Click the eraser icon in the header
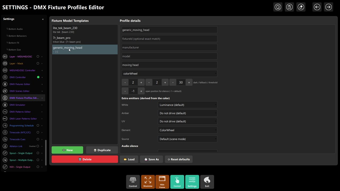Image resolution: width=340 pixels, height=191 pixels. (301, 7)
